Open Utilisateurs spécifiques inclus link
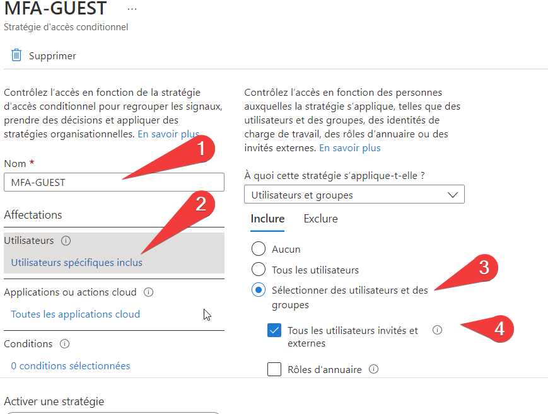Image resolution: width=548 pixels, height=414 pixels. pos(76,262)
